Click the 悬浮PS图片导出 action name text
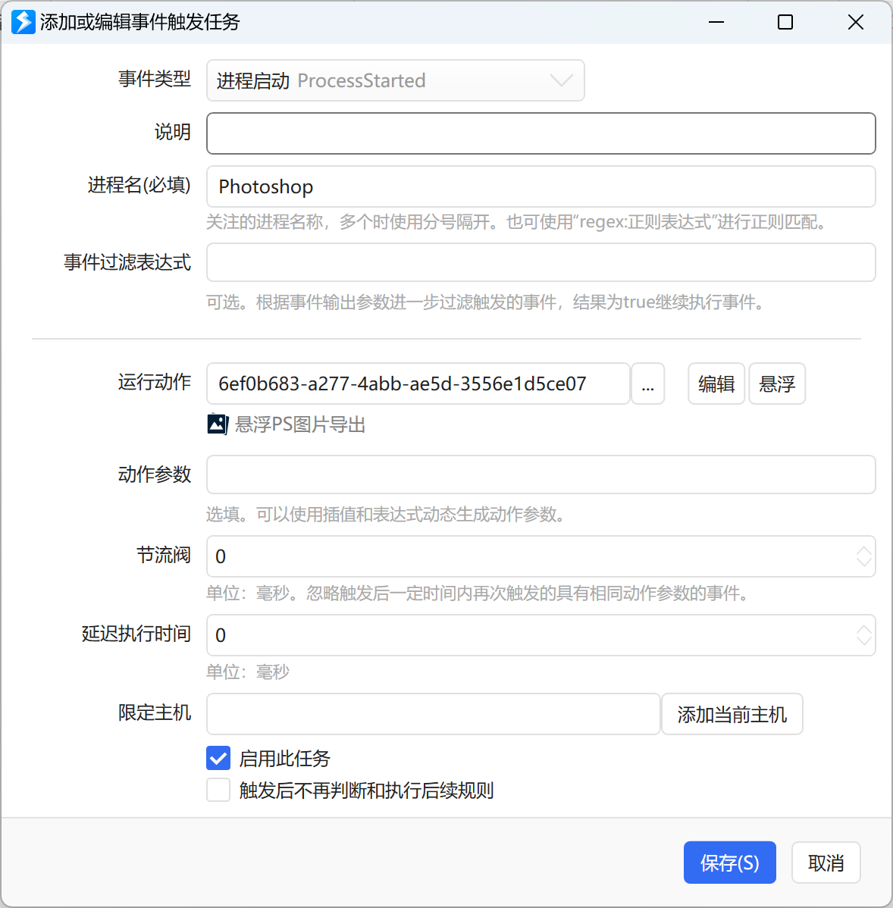Image resolution: width=893 pixels, height=908 pixels. 300,424
